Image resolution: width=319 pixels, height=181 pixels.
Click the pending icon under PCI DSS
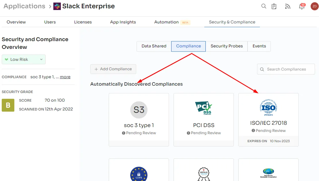click(188, 133)
